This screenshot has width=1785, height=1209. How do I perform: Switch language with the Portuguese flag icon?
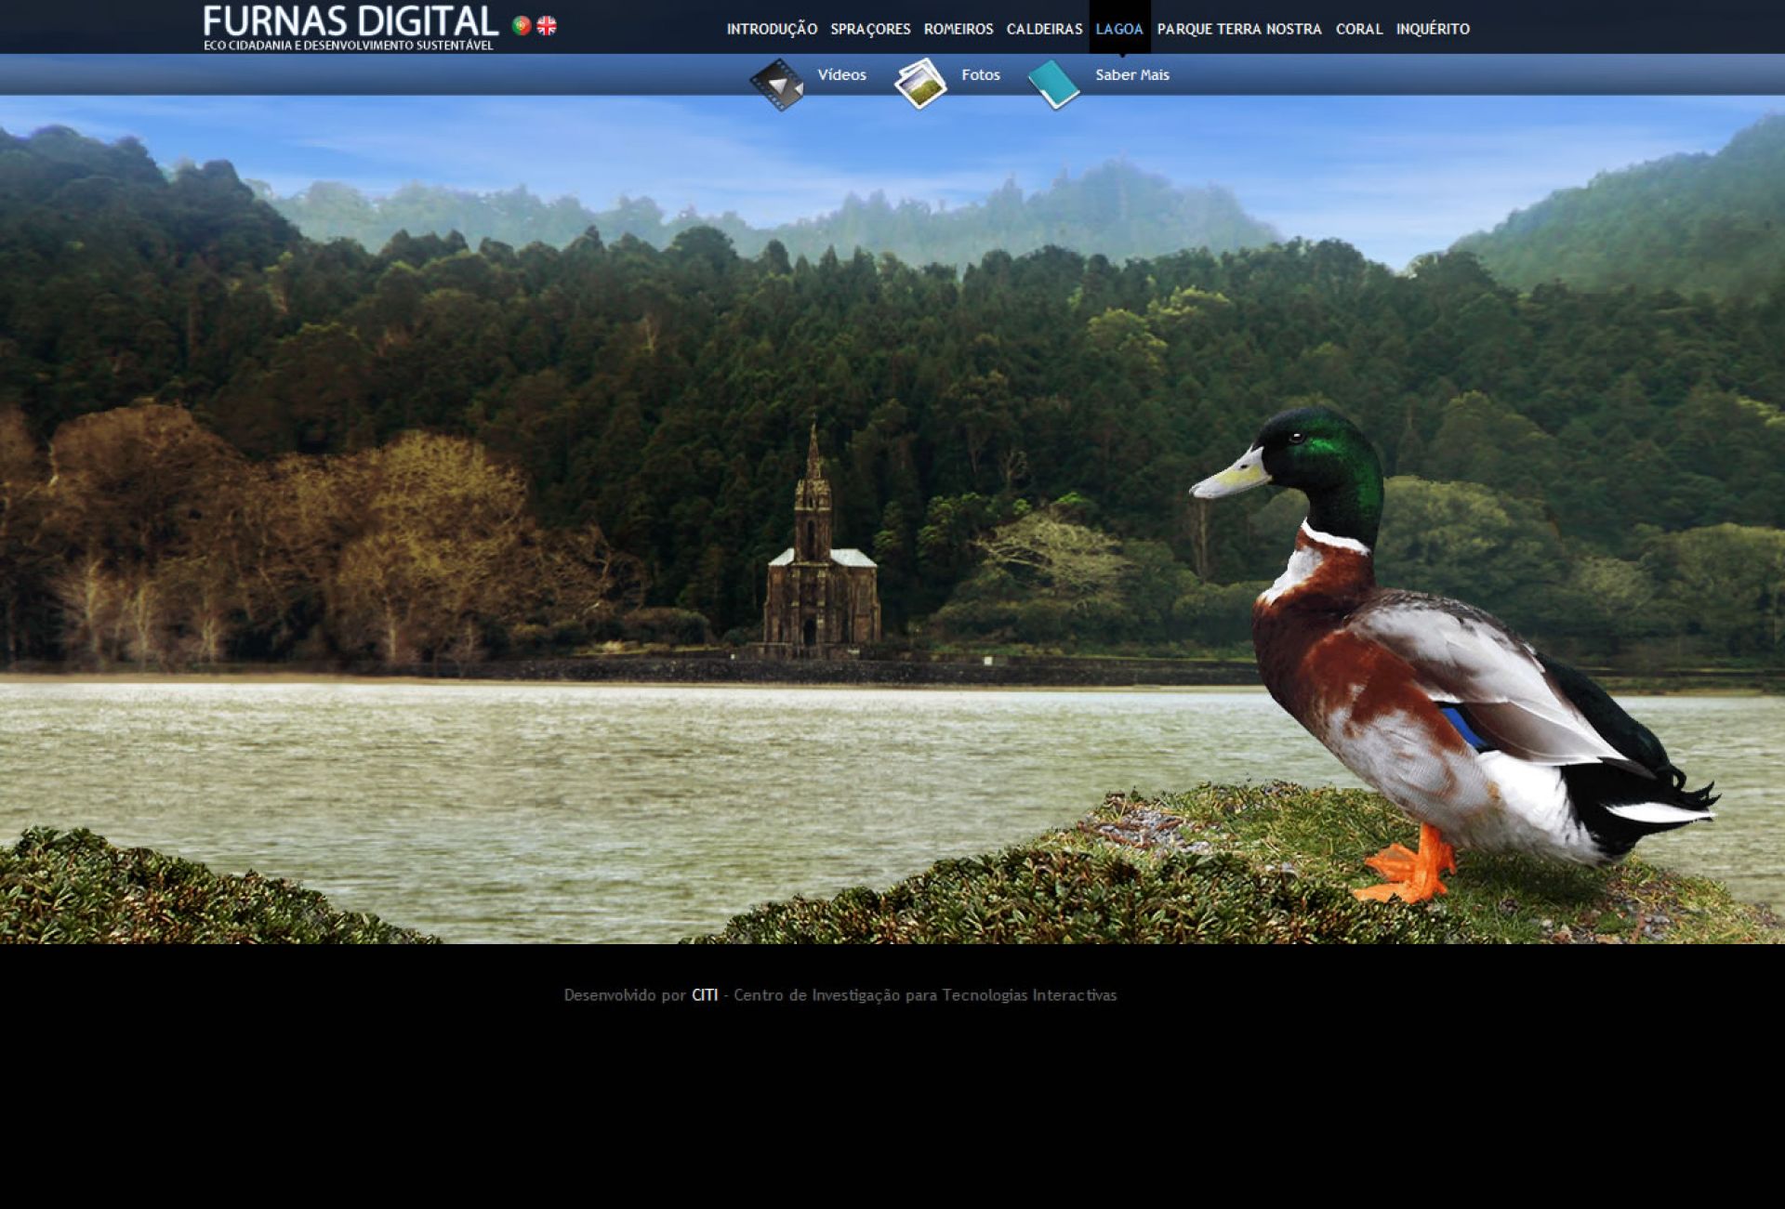click(522, 26)
